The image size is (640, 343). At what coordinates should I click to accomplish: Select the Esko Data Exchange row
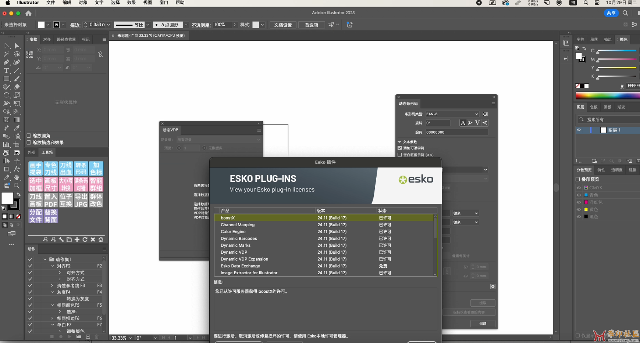coord(324,266)
